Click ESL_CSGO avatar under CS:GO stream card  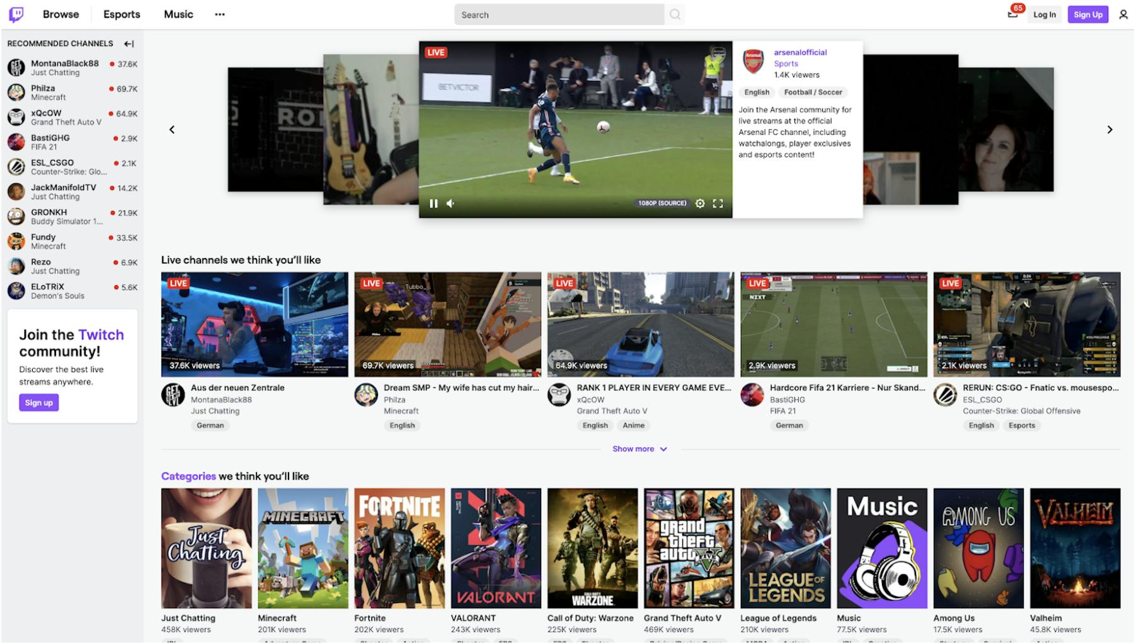point(945,395)
